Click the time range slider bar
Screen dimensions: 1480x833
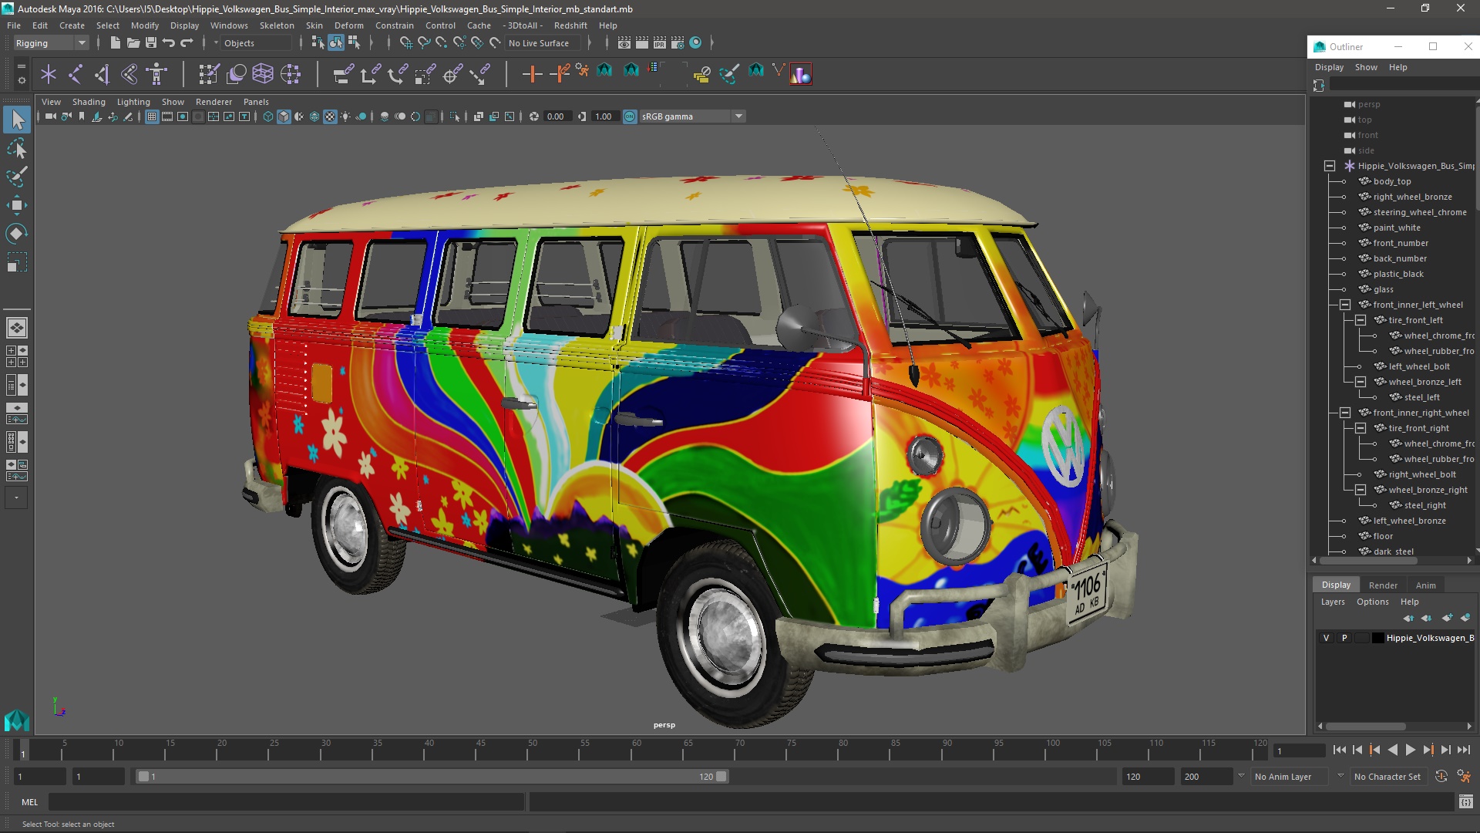(432, 777)
